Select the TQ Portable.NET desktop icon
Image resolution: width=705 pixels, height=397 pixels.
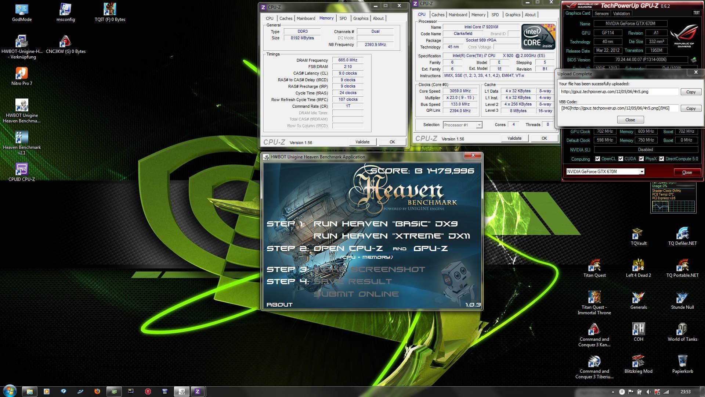[682, 268]
